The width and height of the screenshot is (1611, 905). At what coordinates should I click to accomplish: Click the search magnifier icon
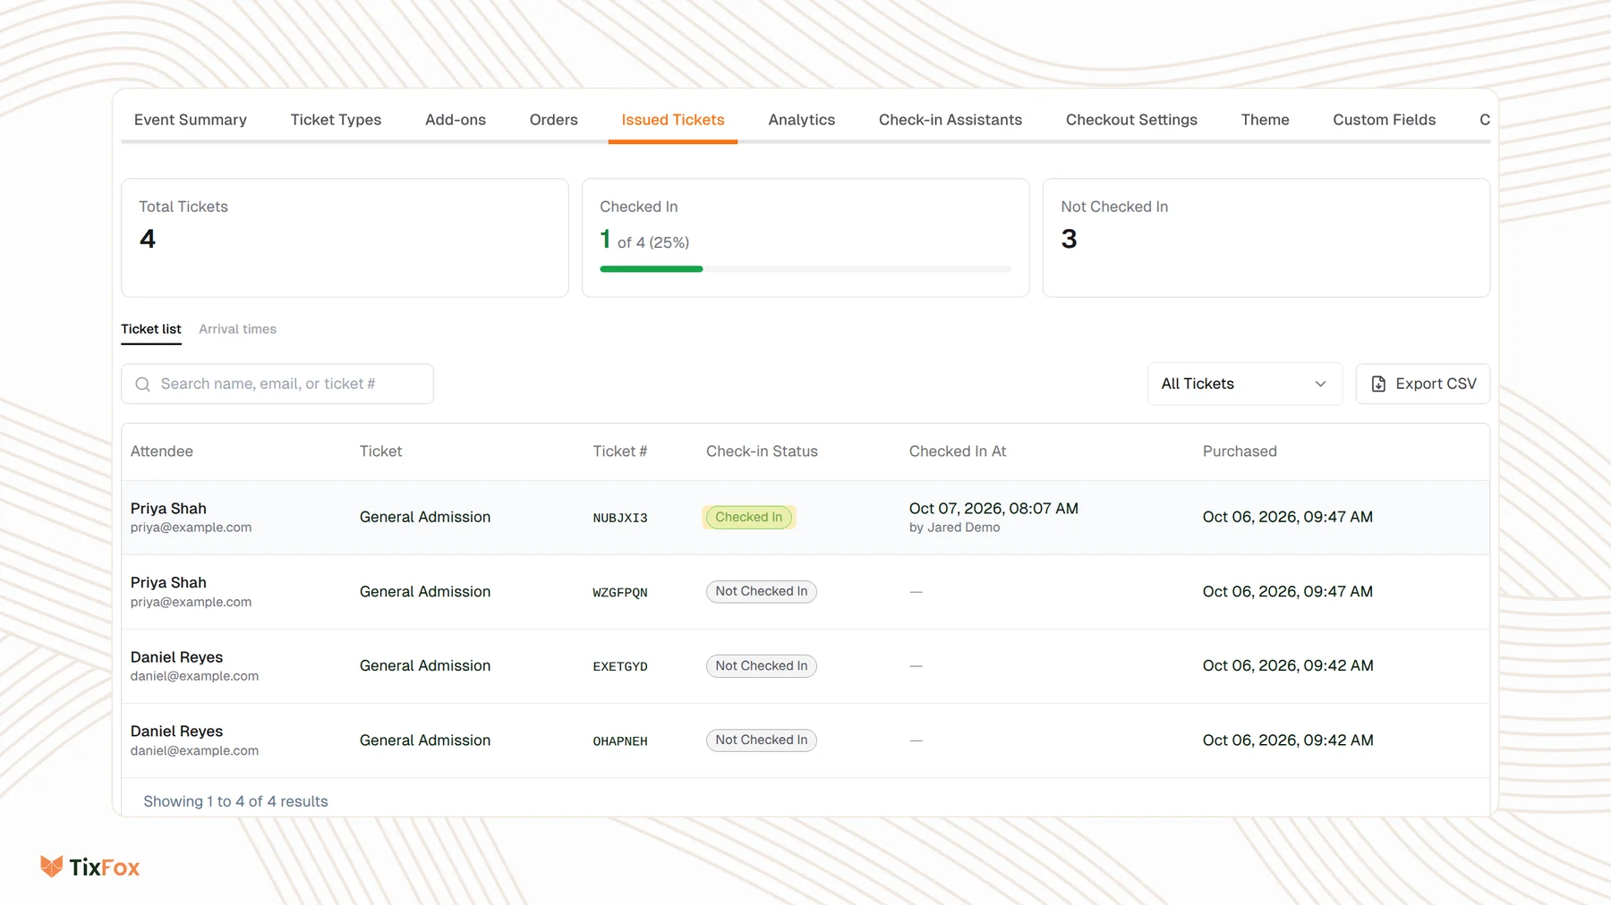click(x=142, y=384)
